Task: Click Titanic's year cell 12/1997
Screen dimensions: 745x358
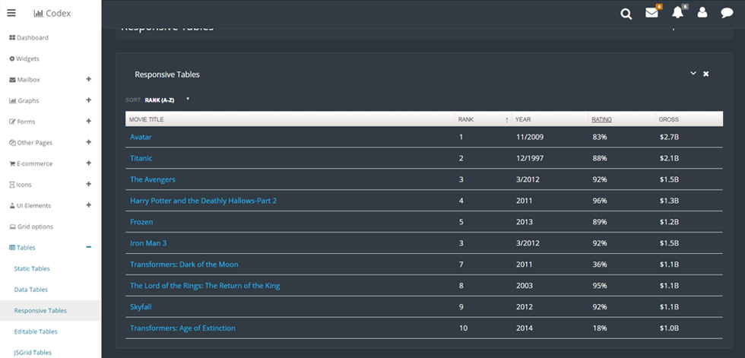Action: click(x=530, y=158)
